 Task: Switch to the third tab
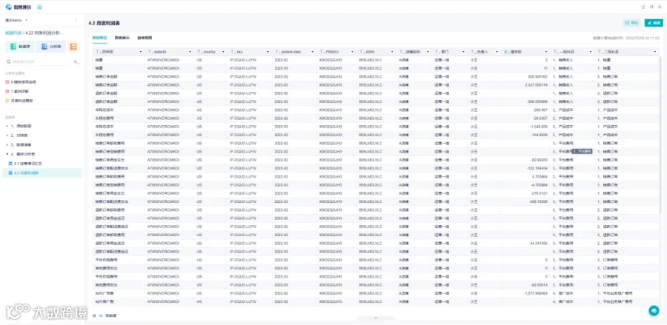[145, 37]
